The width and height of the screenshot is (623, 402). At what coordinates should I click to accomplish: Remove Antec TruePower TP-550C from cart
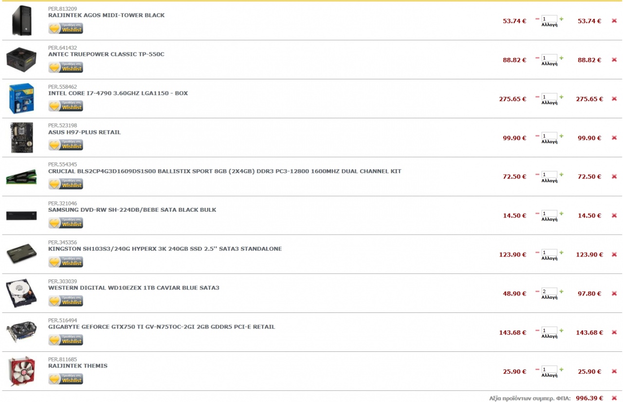tap(614, 60)
